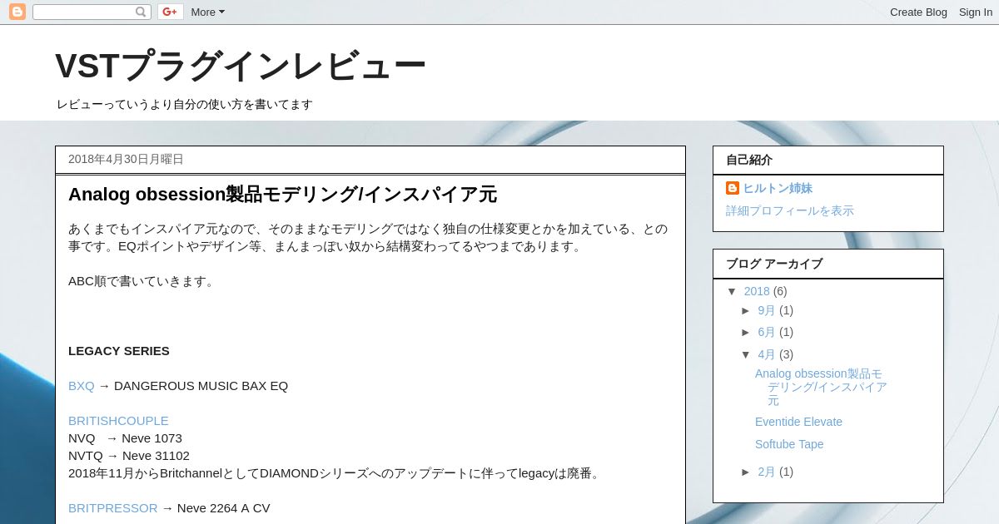Focus the navbar search input field
This screenshot has width=999, height=524.
point(83,12)
